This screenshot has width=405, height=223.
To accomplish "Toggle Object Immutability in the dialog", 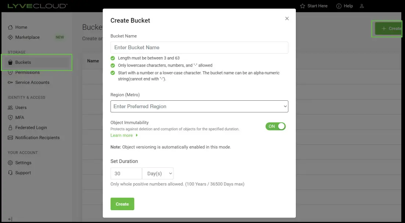I will [x=276, y=126].
